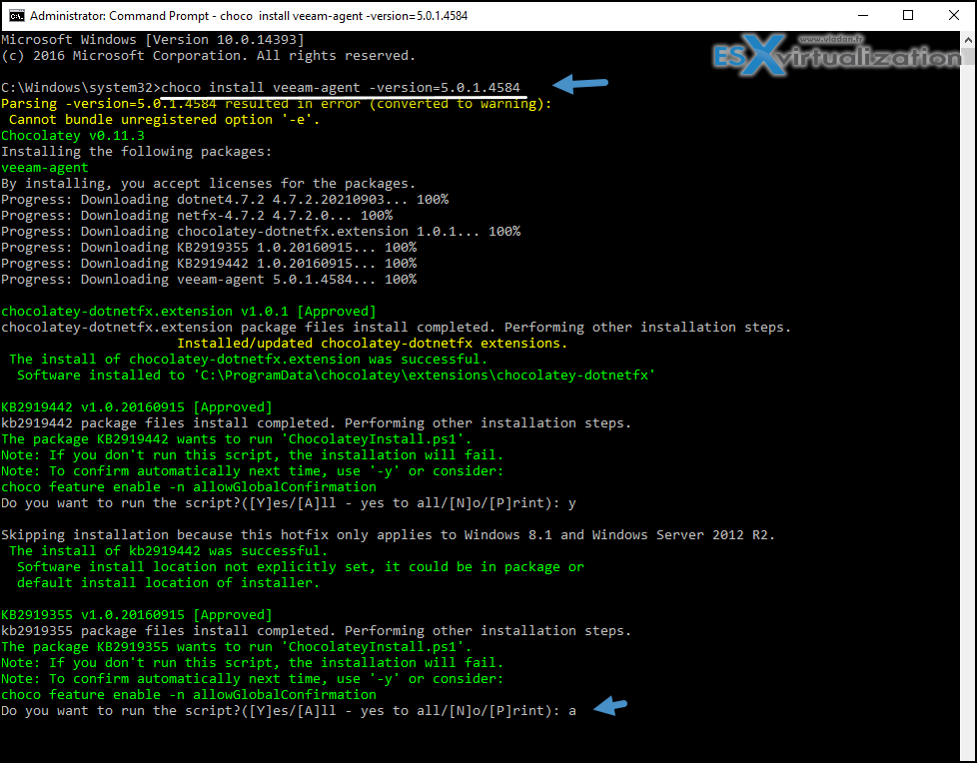Click the 'Downloading netfx-4.7.2' progress line
This screenshot has height=763, width=977.
click(x=197, y=216)
